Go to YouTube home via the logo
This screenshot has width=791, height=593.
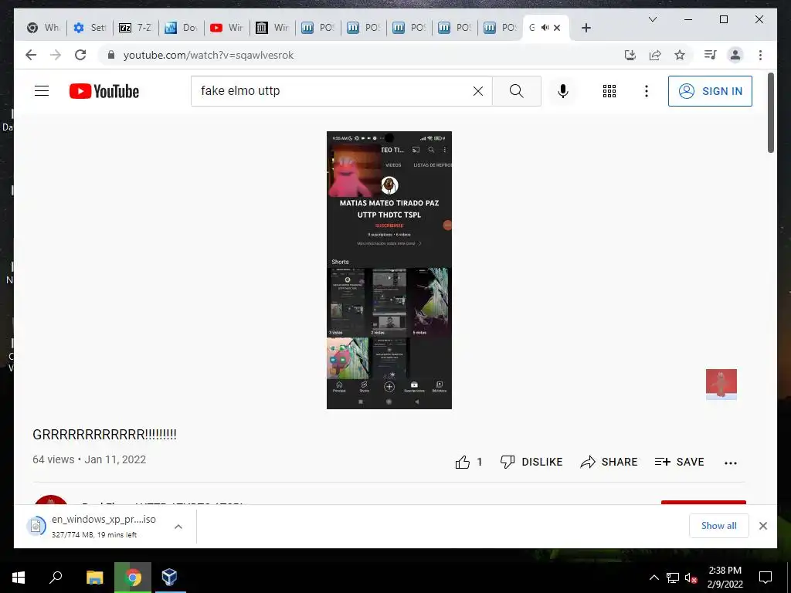pos(104,91)
